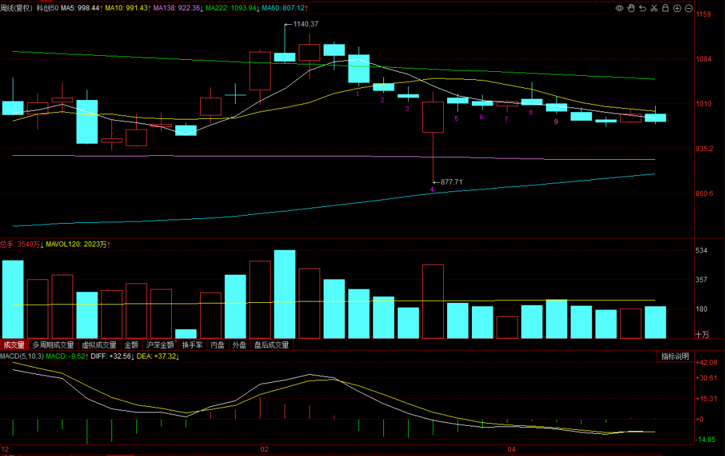Select the scissors cut tool
Viewport: 725px width, 456px height.
pos(654,8)
